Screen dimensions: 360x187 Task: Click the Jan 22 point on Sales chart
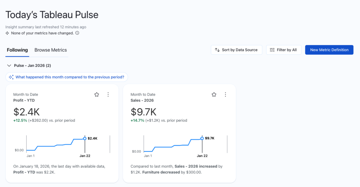tap(202, 138)
